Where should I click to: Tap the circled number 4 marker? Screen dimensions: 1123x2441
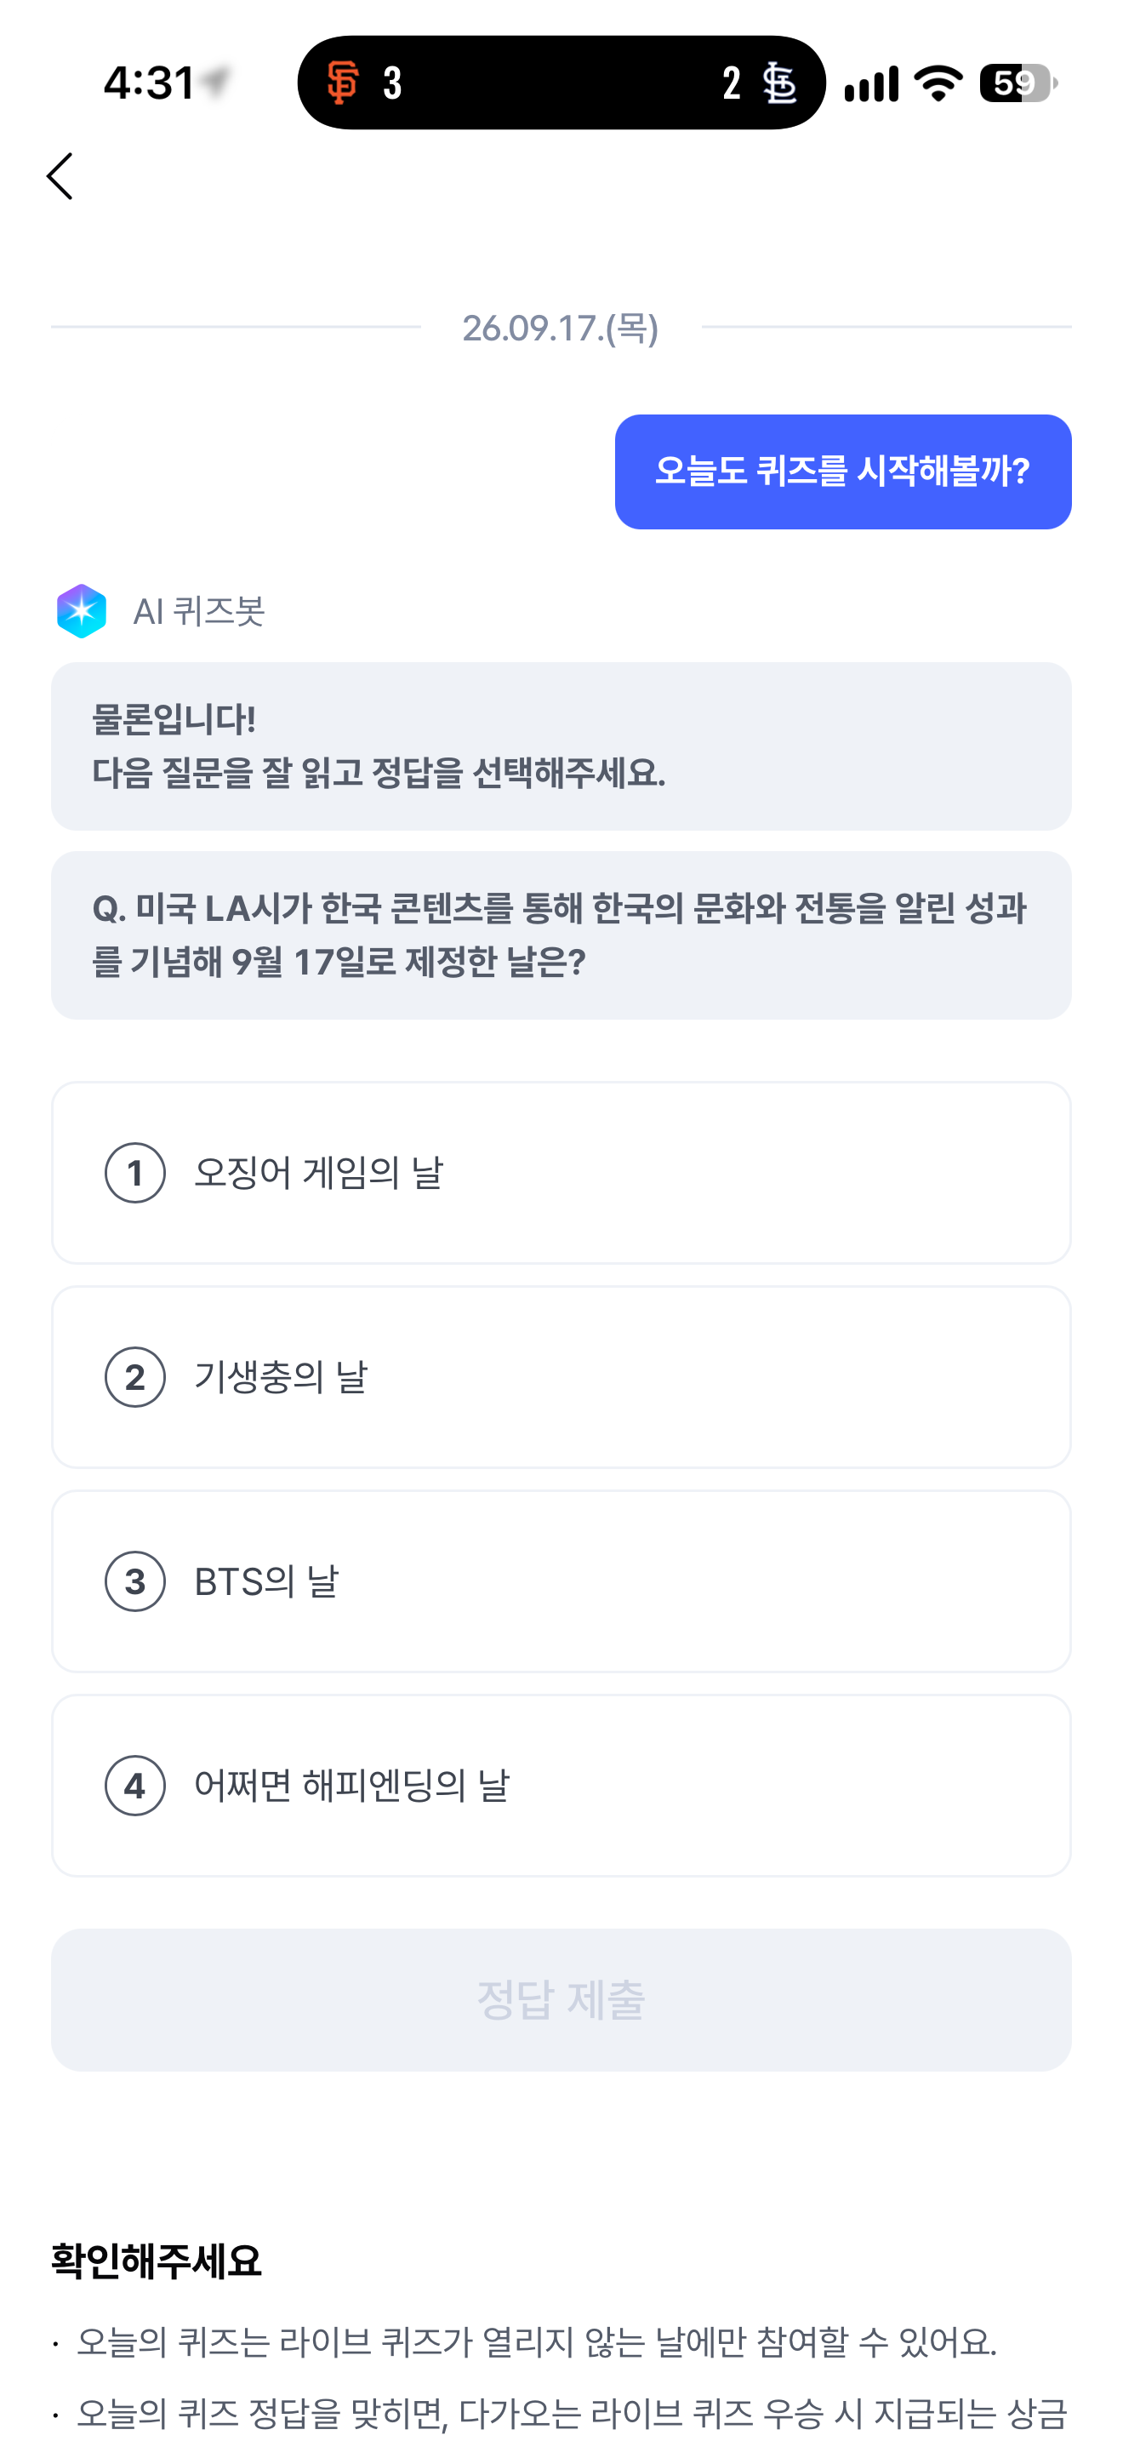[135, 1786]
